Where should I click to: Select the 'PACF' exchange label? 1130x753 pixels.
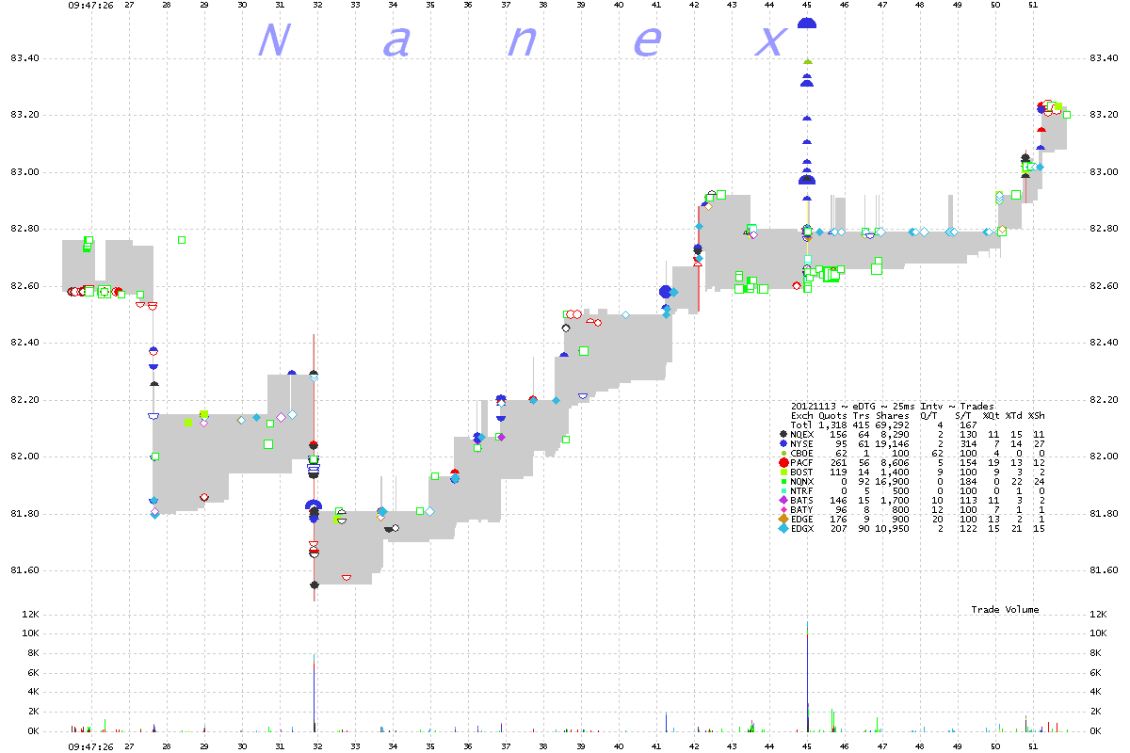coord(801,462)
